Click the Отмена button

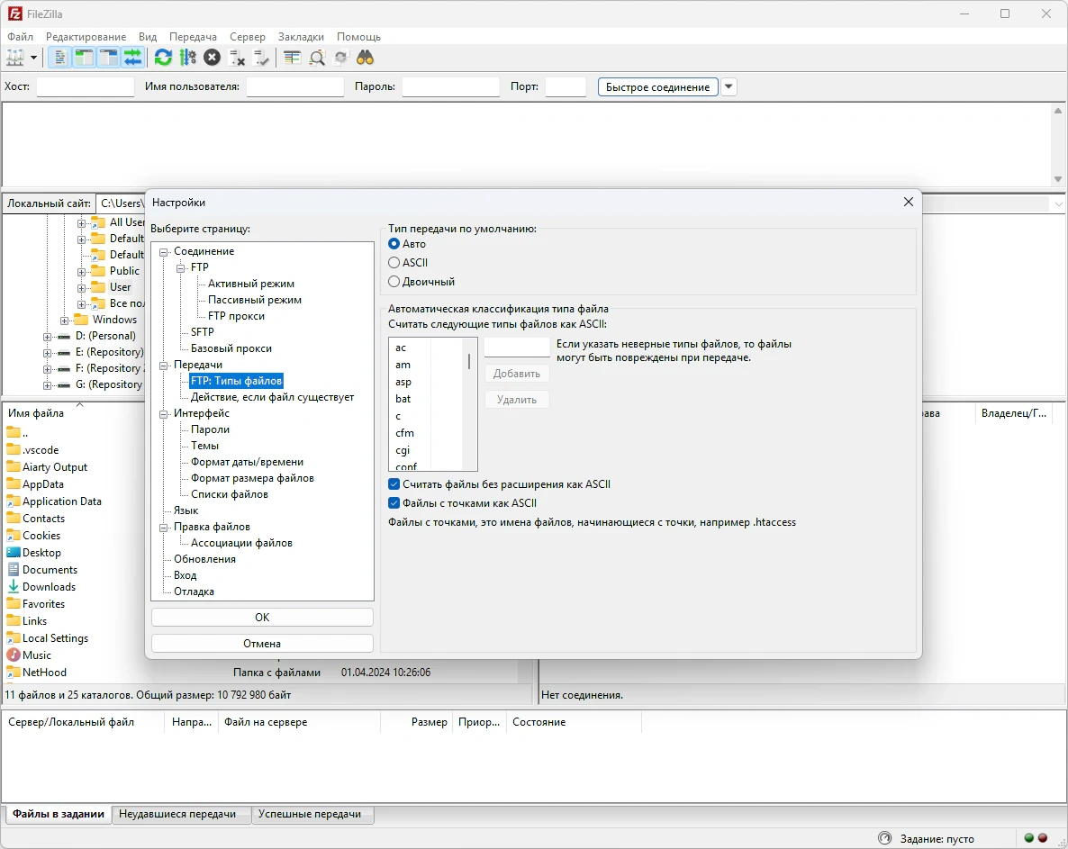262,644
